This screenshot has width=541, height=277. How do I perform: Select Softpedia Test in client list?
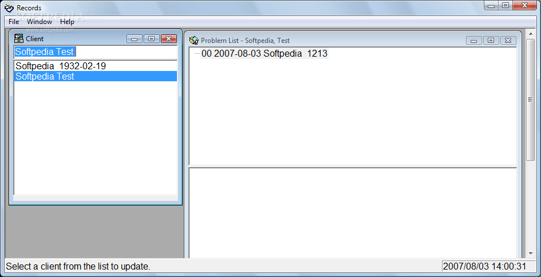pos(96,76)
